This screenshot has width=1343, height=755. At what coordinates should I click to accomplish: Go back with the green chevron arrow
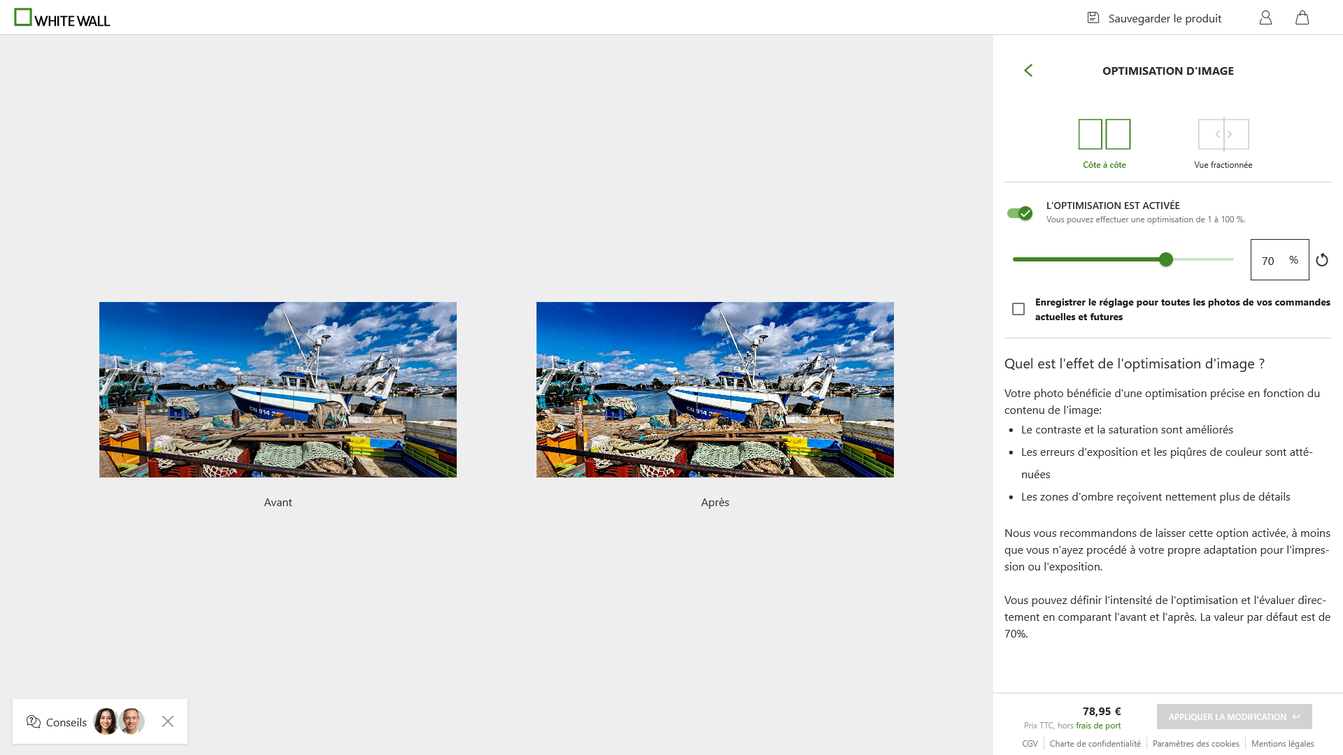click(x=1028, y=71)
